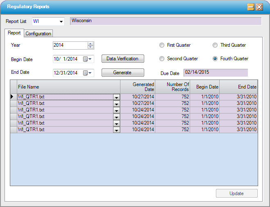The image size is (270, 207).
Task: Expand the Report List WI dropdown
Action: (61, 21)
